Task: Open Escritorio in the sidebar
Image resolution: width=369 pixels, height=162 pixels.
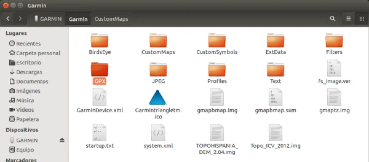Action: tap(25, 63)
